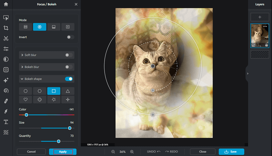The height and width of the screenshot is (156, 272).
Task: Click the Apply button
Action: pyautogui.click(x=63, y=152)
